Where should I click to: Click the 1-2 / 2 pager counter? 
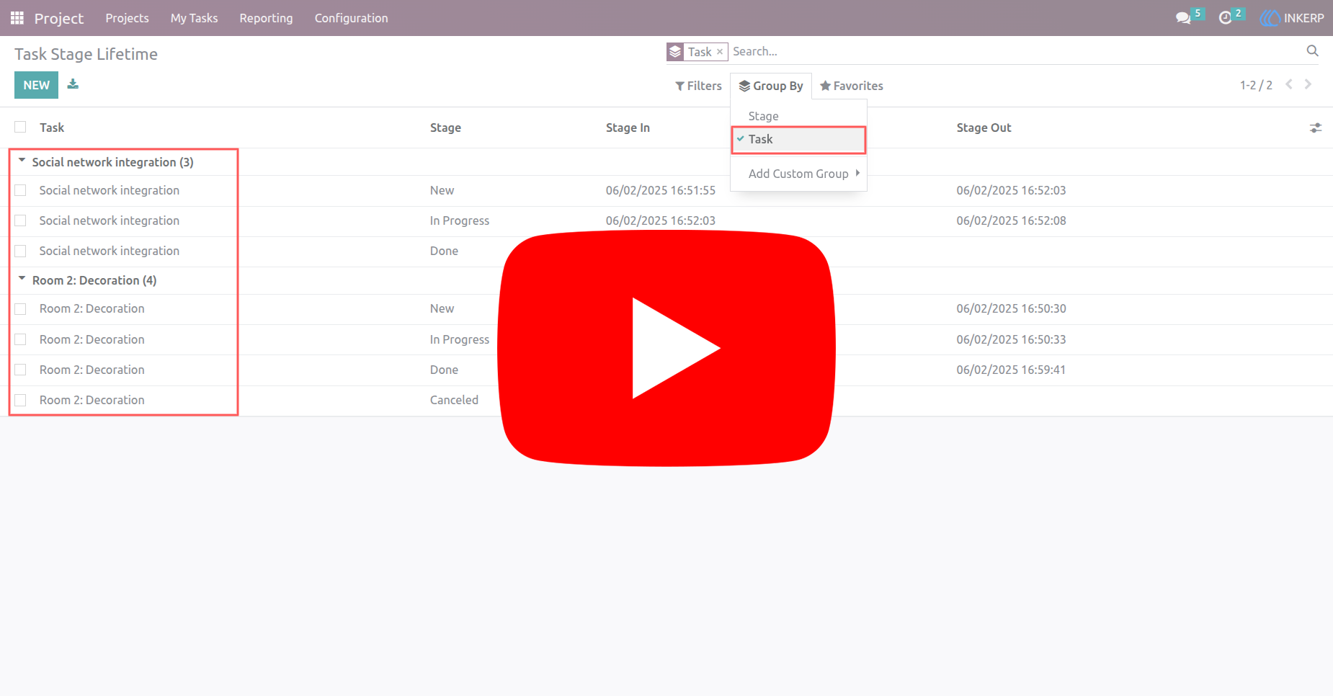(x=1256, y=85)
